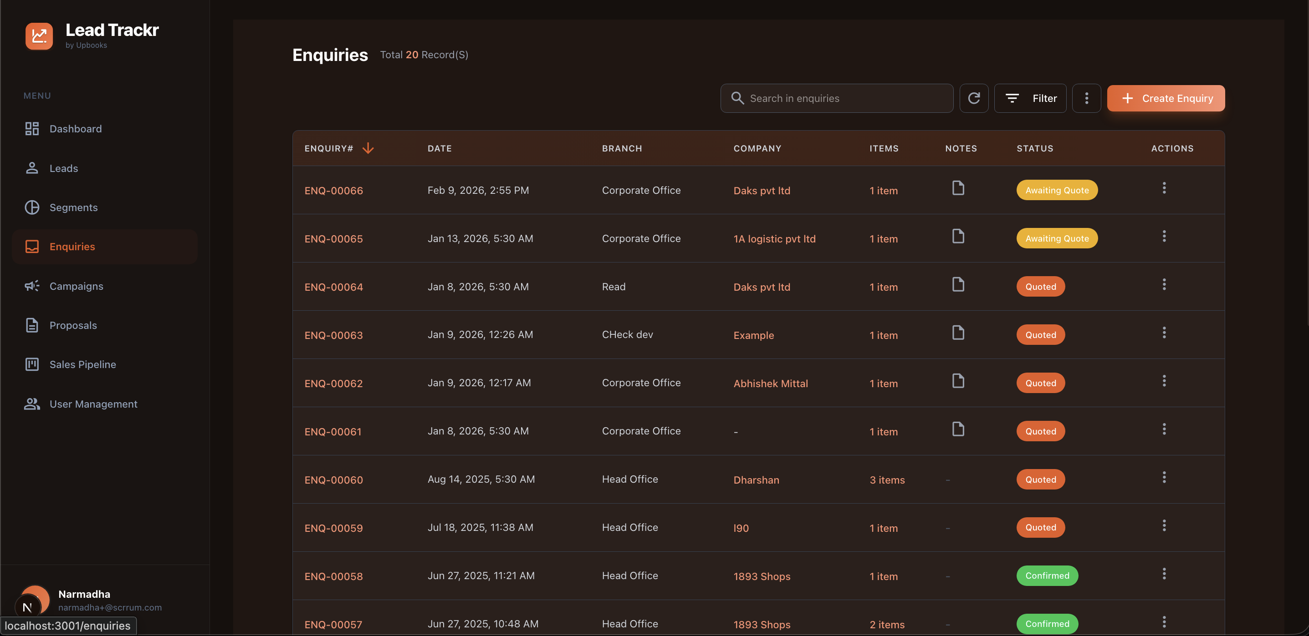Open enquiry link ENQ-00064
The width and height of the screenshot is (1309, 636).
click(x=333, y=287)
